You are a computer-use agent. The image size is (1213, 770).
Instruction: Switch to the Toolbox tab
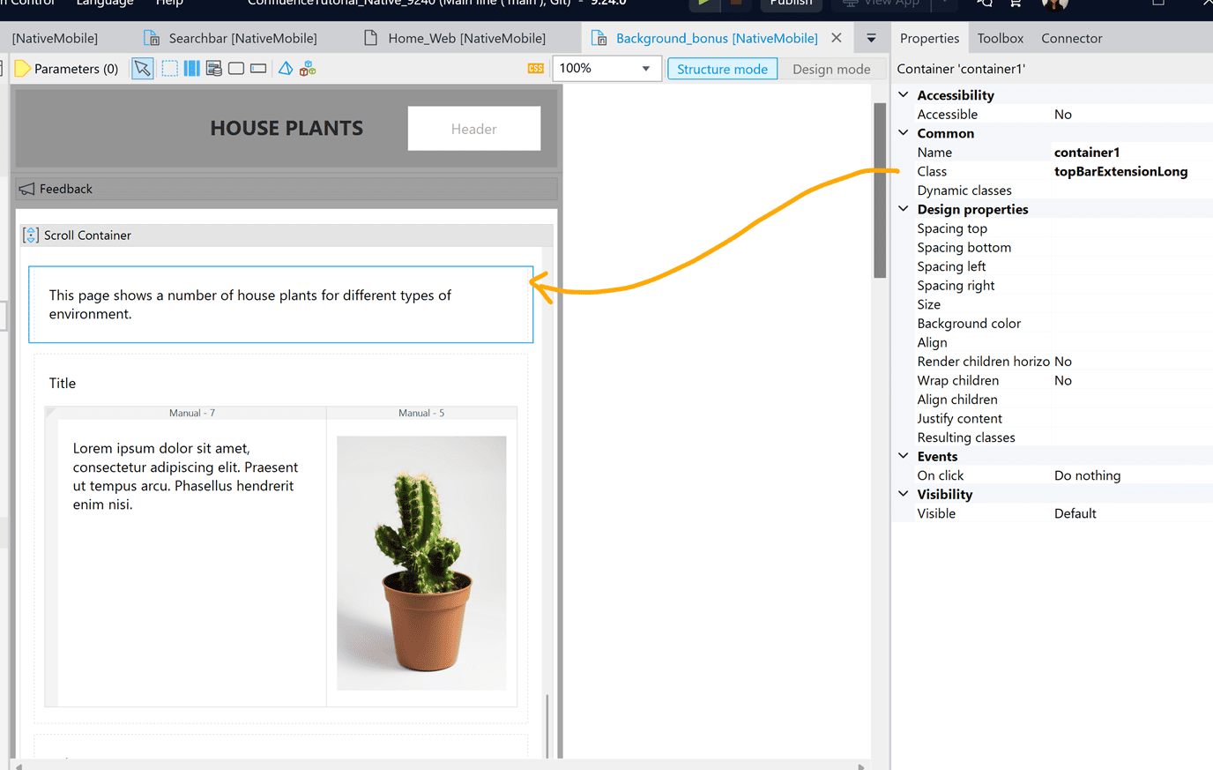click(1000, 38)
